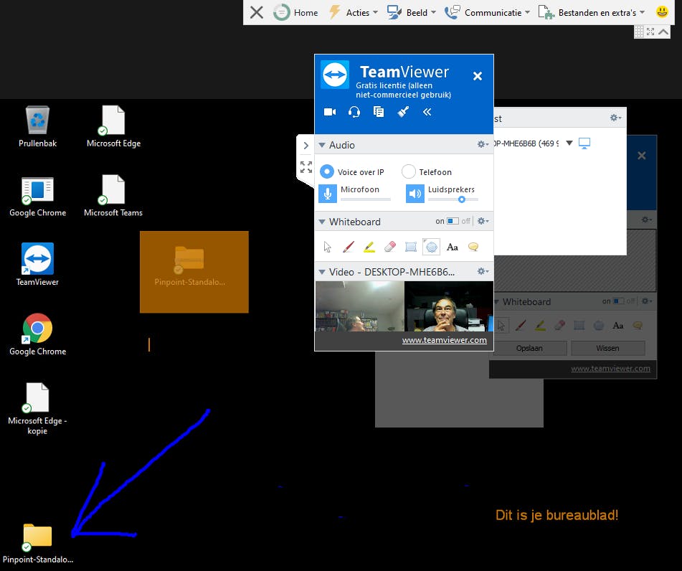Click Opslaan in background whiteboard panel
The image size is (682, 571).
(529, 348)
